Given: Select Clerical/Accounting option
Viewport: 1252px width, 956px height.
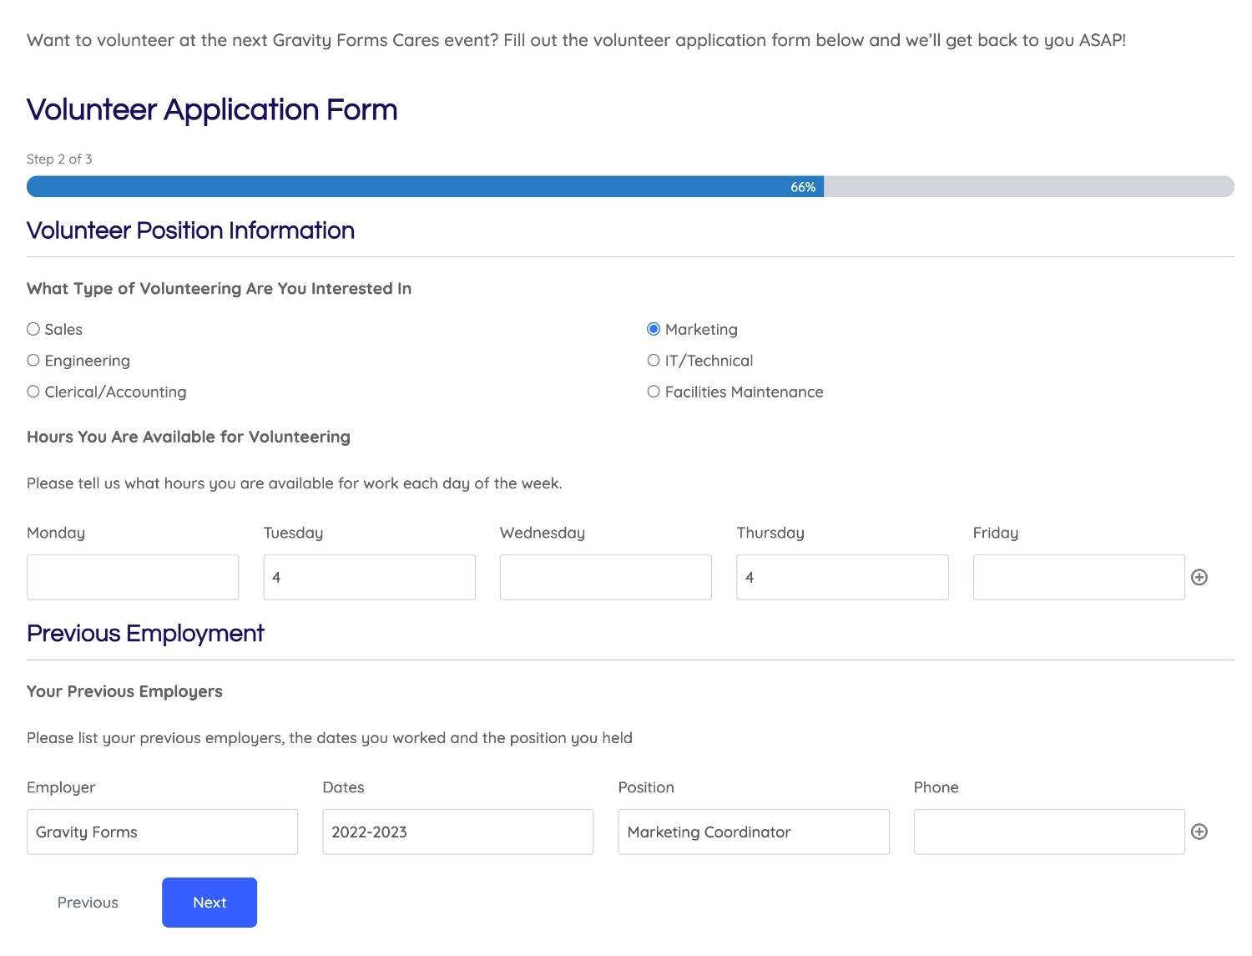Looking at the screenshot, I should 33,392.
